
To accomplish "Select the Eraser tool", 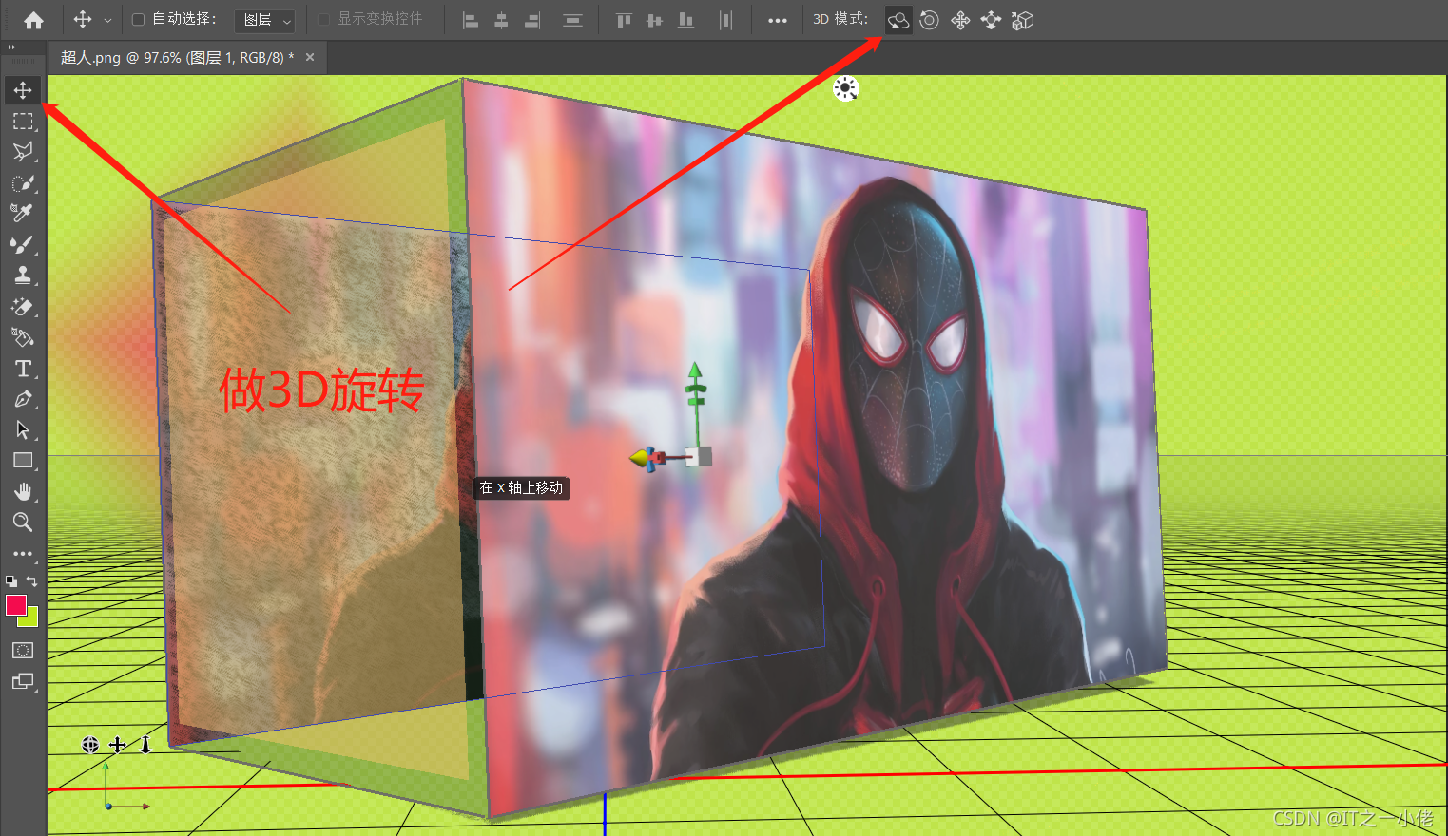I will (x=23, y=306).
